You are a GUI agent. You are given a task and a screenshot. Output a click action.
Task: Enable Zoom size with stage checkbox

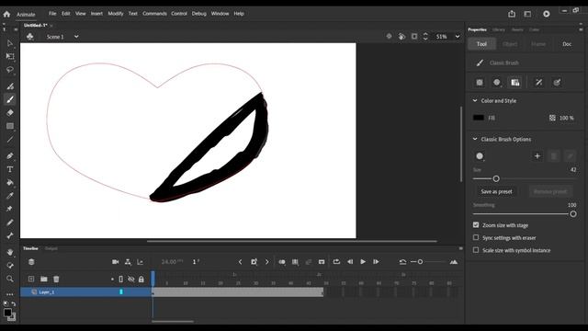476,224
